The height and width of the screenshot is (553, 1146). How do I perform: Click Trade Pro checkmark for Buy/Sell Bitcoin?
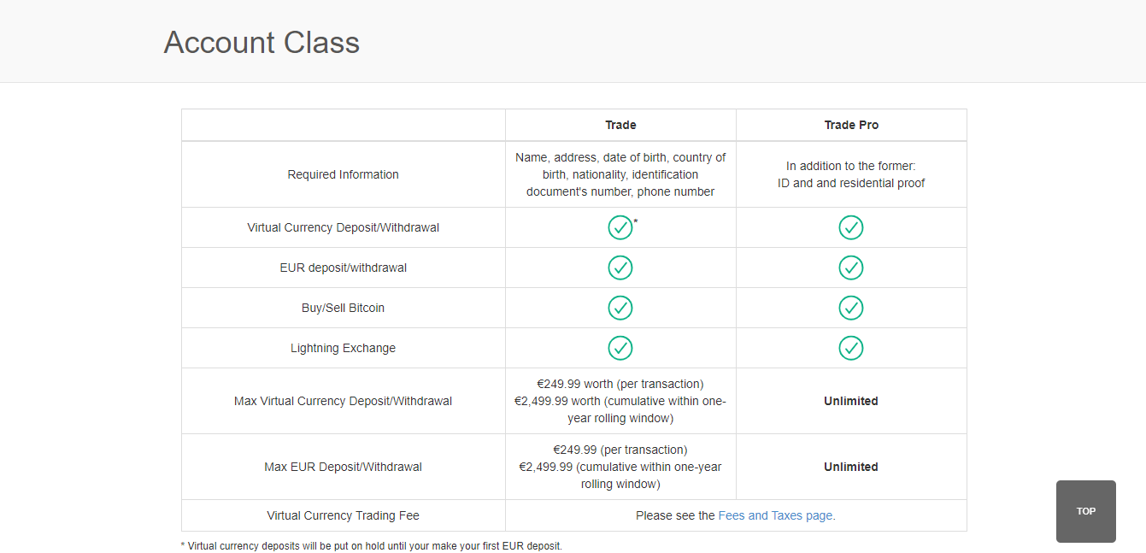[850, 308]
